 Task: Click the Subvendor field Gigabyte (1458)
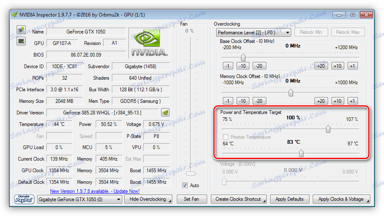[x=140, y=66]
